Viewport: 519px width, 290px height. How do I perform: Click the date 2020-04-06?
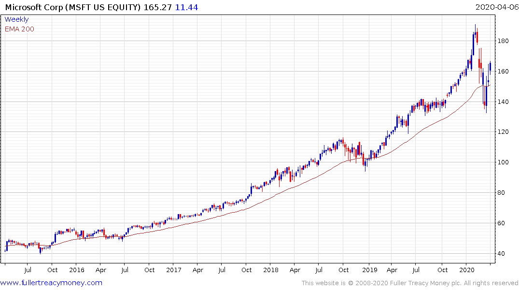coord(497,7)
